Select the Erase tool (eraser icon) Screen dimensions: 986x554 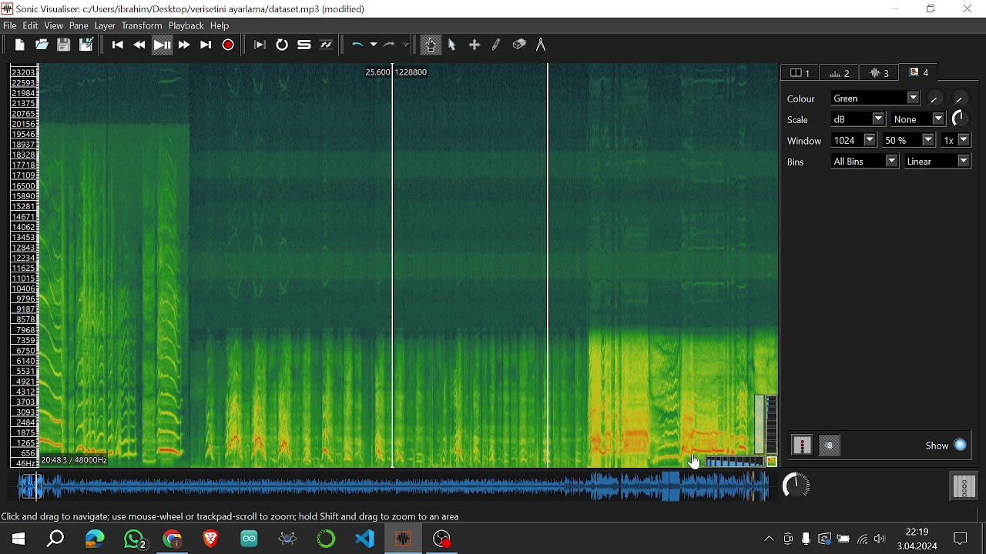pos(519,45)
